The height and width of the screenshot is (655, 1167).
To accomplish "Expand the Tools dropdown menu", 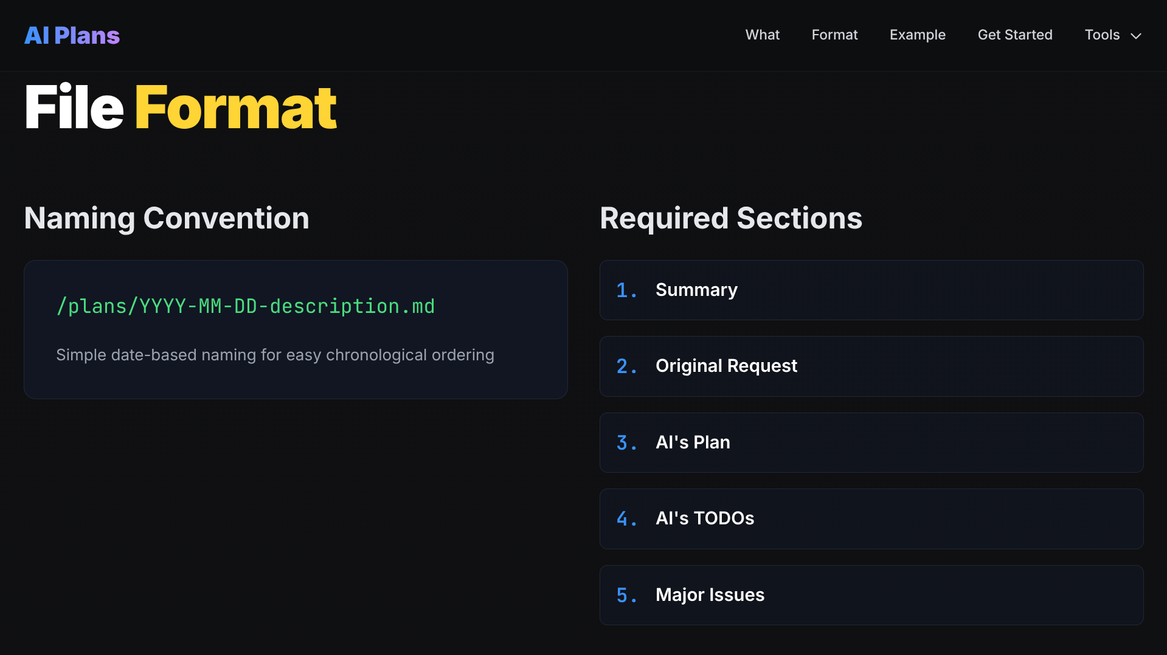I will coord(1102,35).
